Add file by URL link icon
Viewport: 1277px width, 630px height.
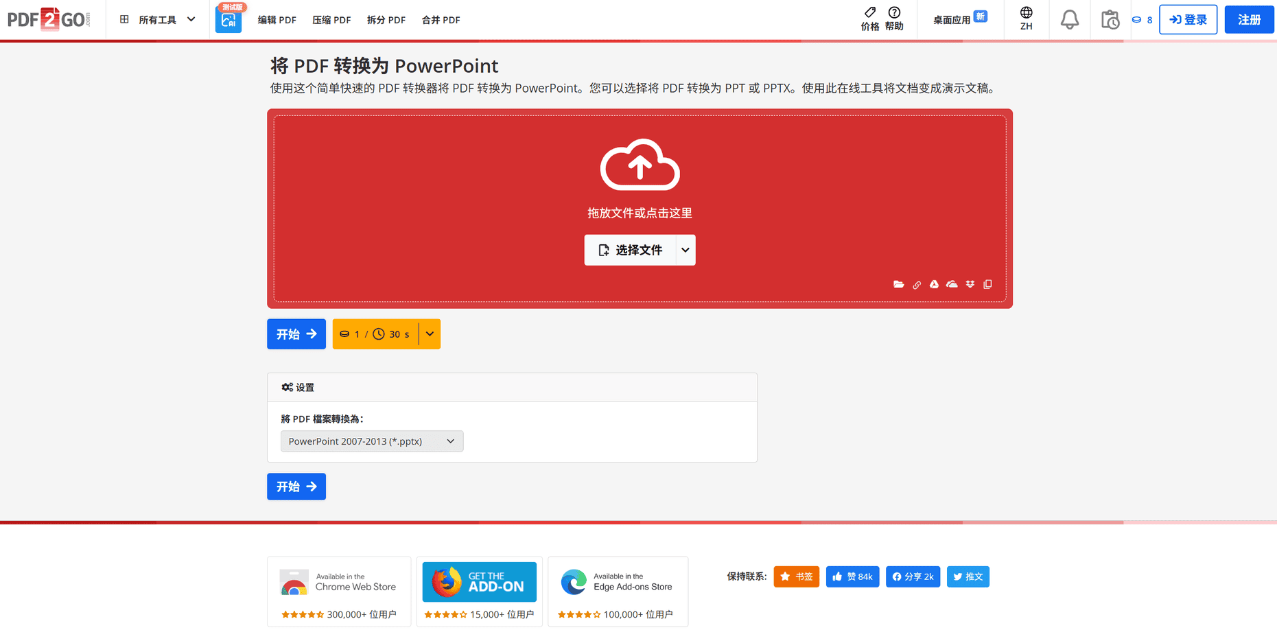(x=917, y=284)
